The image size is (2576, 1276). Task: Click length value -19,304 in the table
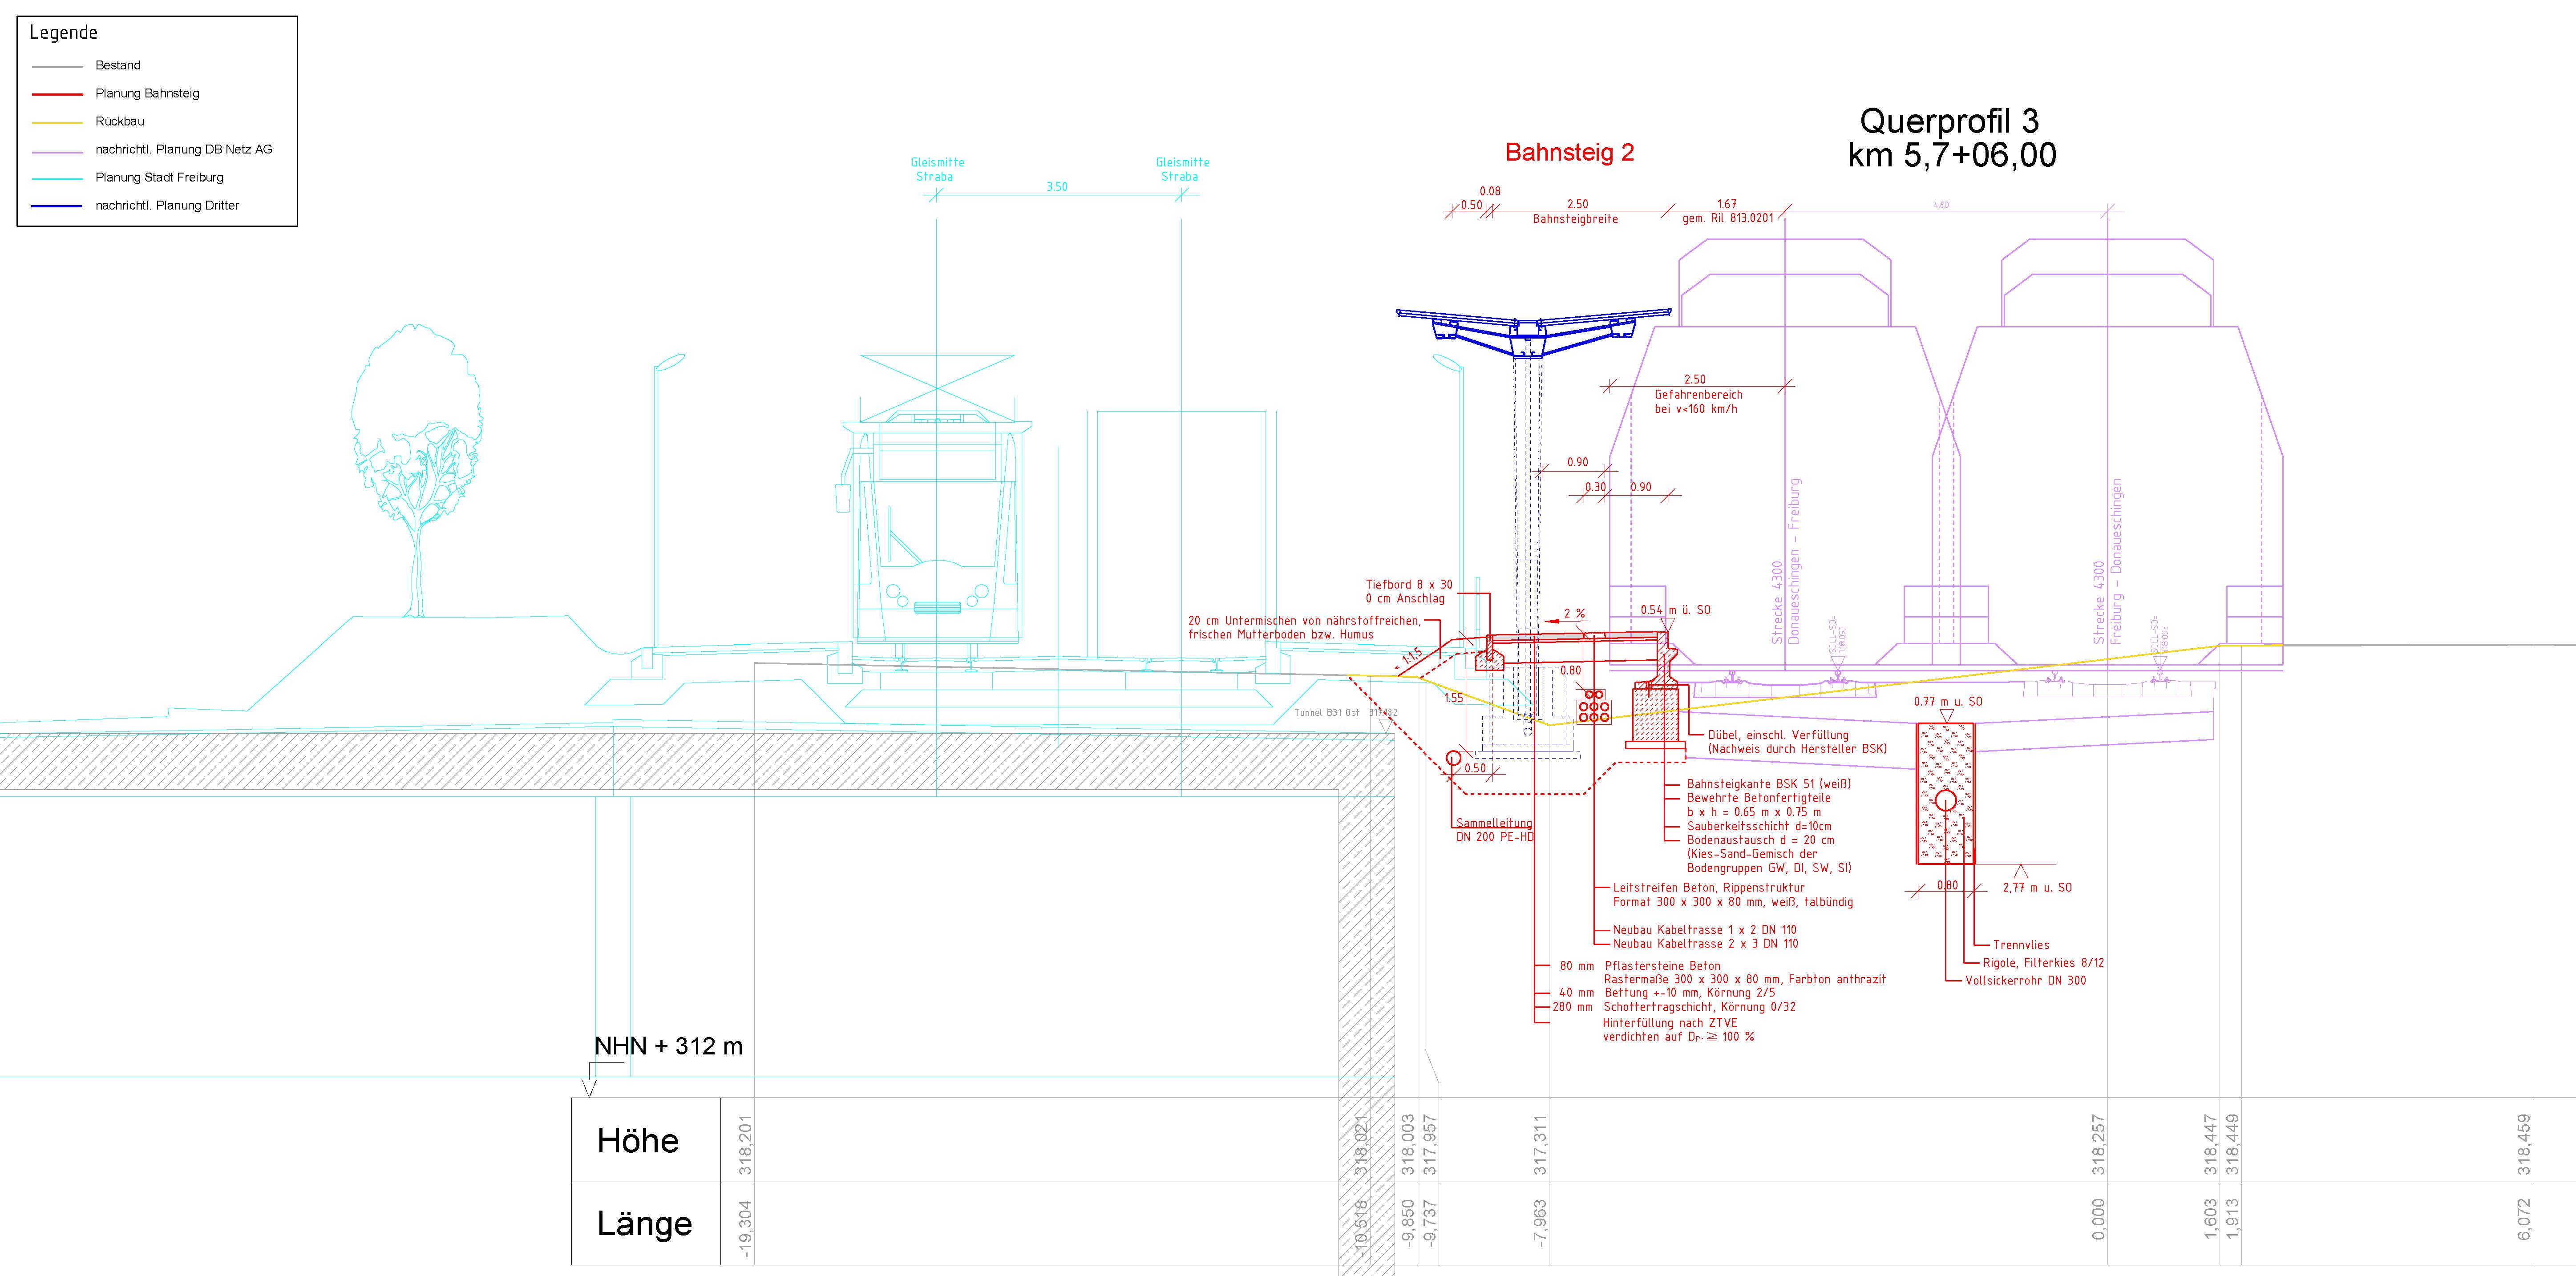click(745, 1228)
